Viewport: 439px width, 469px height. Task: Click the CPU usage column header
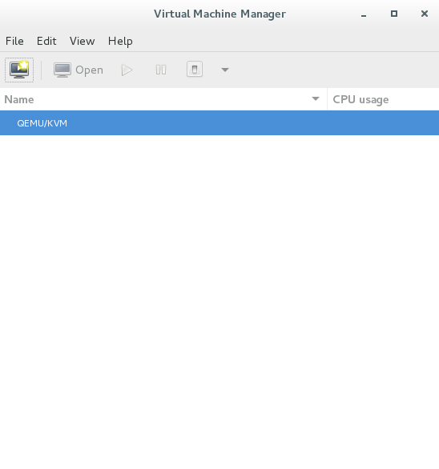coord(383,99)
